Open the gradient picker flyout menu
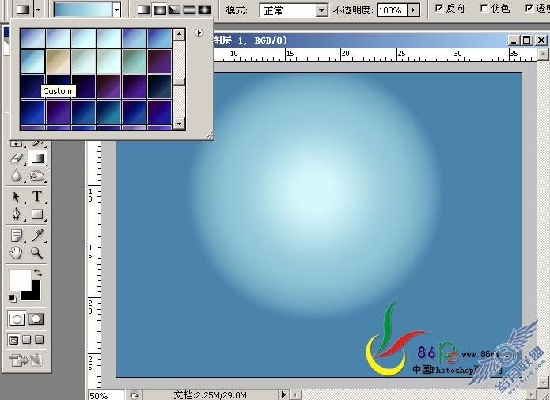 tap(199, 32)
